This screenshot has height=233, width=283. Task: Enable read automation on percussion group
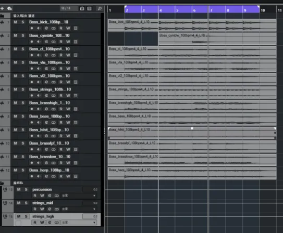(35, 196)
